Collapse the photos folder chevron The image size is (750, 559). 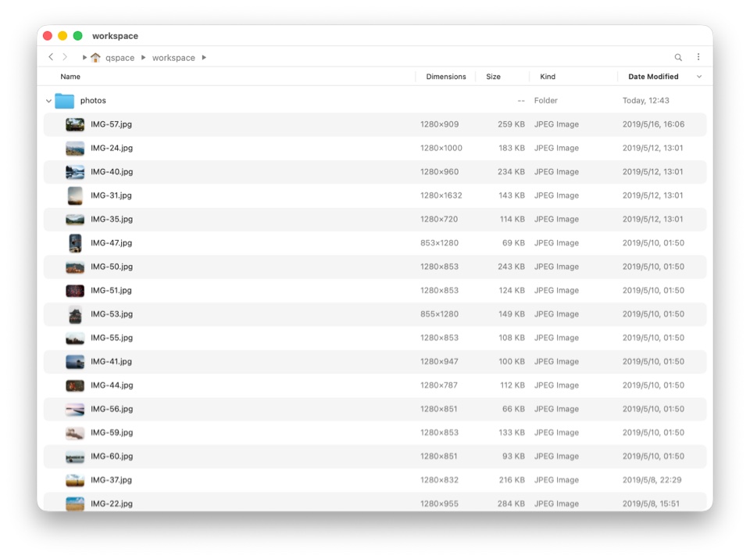point(48,101)
